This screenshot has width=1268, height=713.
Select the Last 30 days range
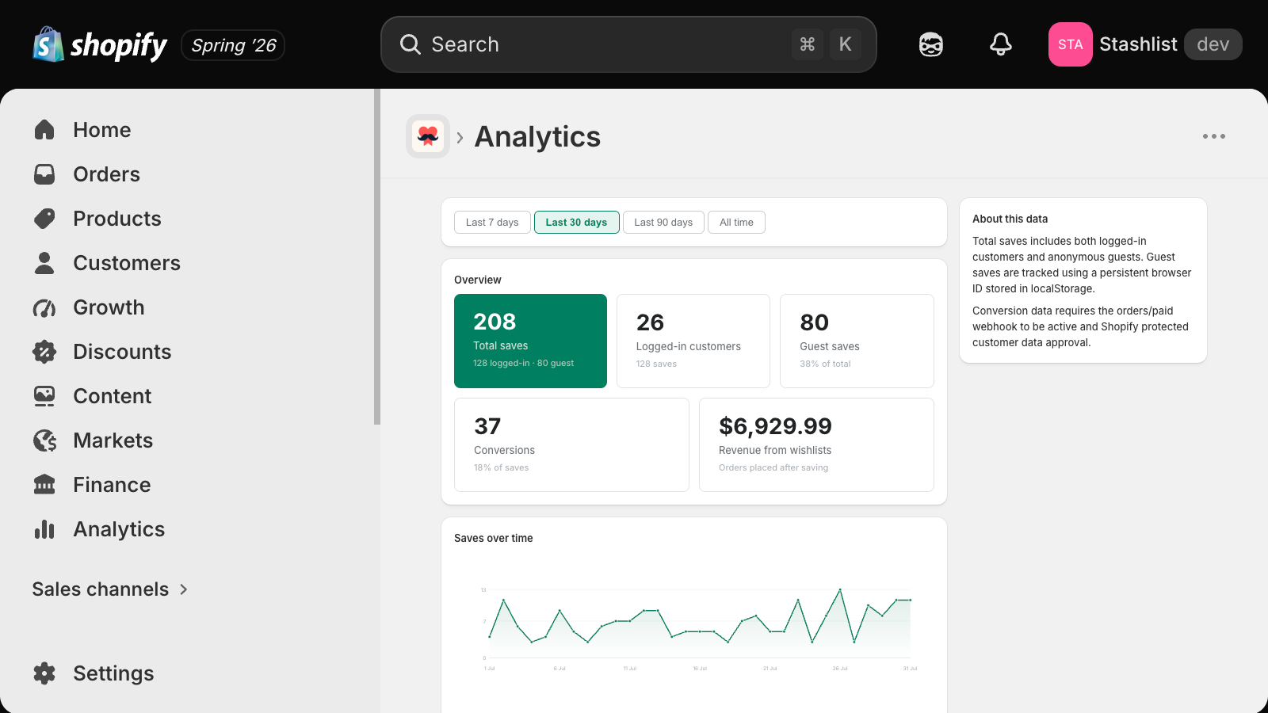click(576, 223)
